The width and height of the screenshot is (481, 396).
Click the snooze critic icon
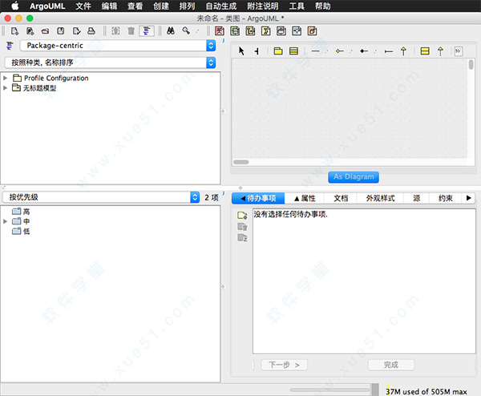[x=242, y=238]
